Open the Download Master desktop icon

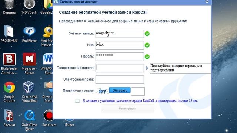coord(47,92)
